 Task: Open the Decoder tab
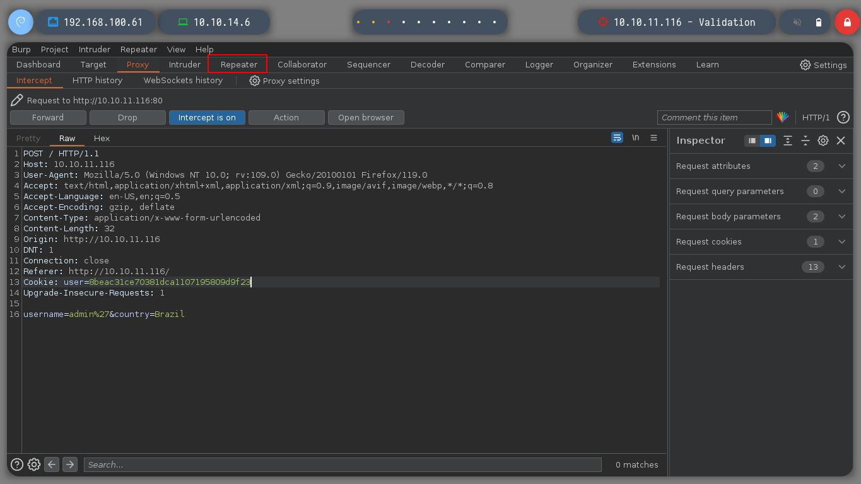click(x=428, y=64)
